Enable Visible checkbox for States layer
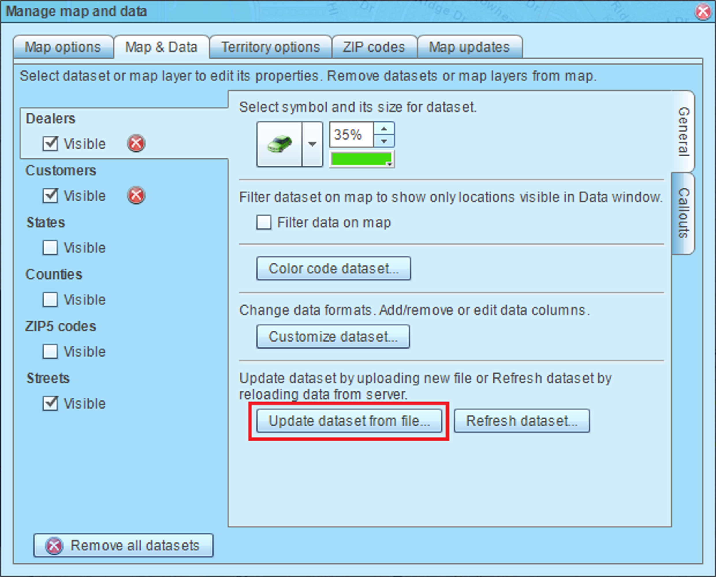Screen dimensions: 716x577 click(50, 248)
